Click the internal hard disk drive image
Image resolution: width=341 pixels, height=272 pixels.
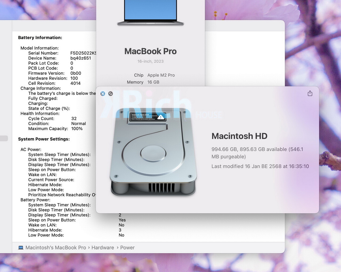(x=153, y=152)
